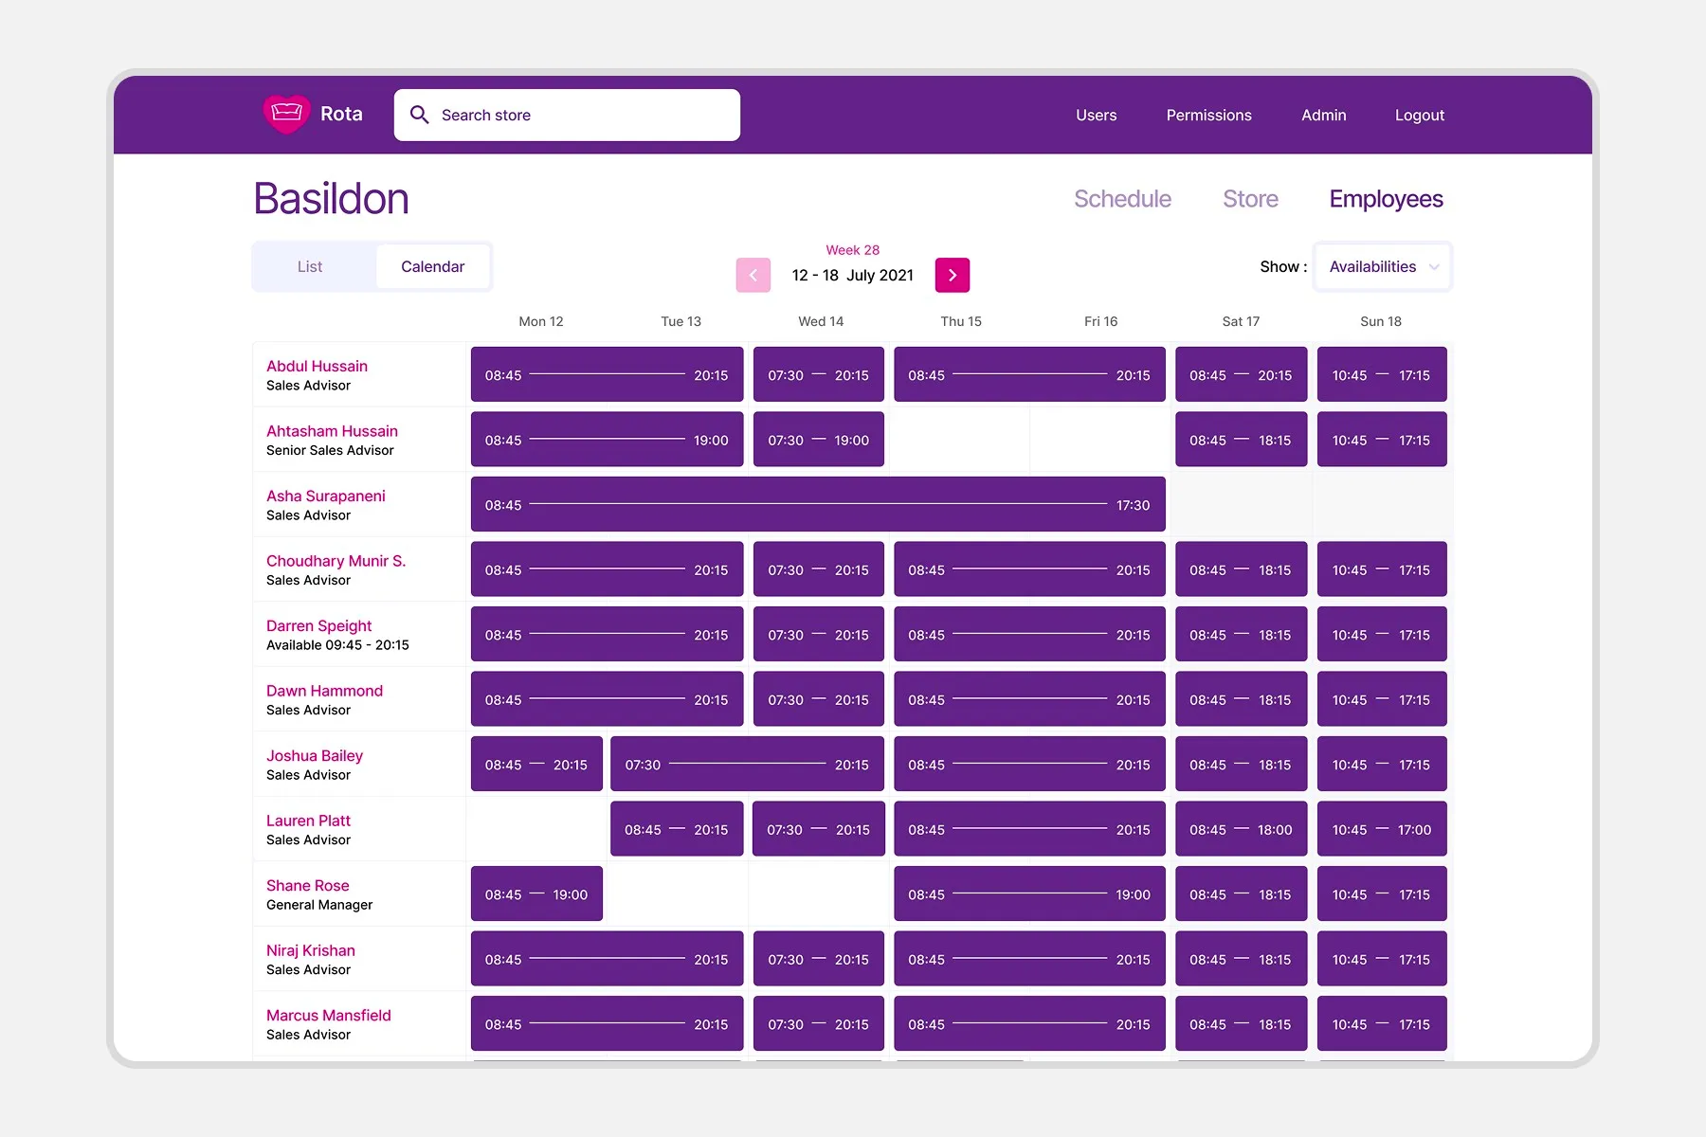The width and height of the screenshot is (1706, 1137).
Task: Open Admin in top navigation
Action: coord(1324,115)
